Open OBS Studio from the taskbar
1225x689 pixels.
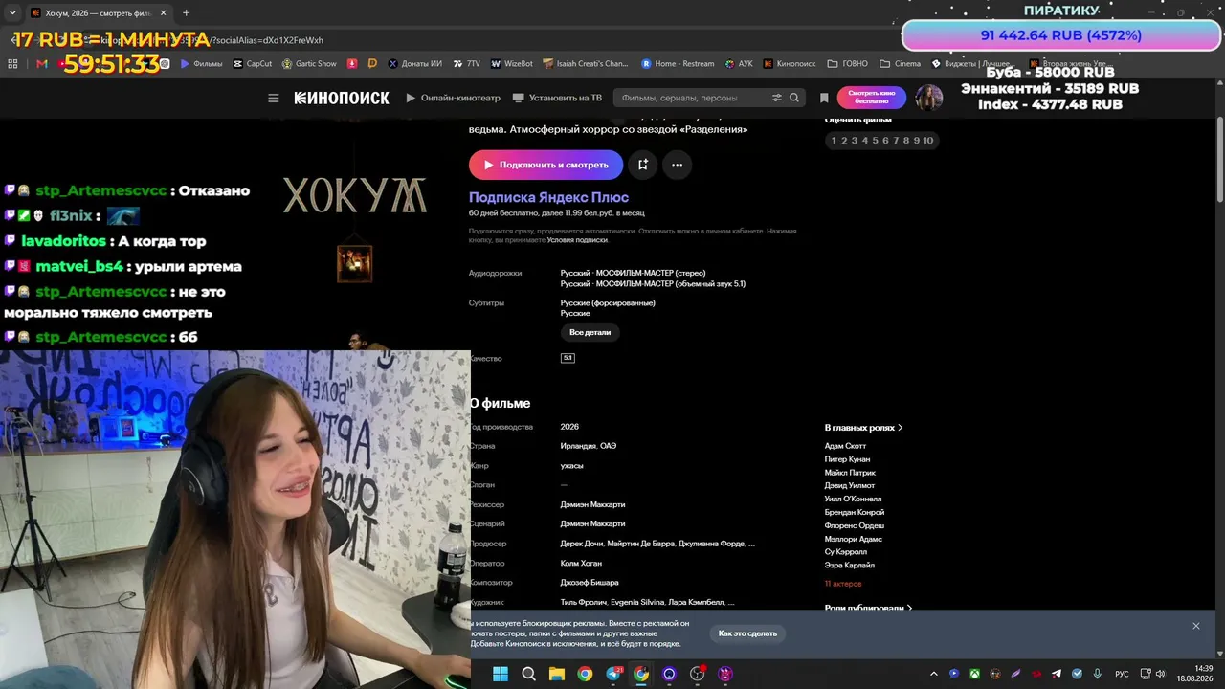(697, 674)
